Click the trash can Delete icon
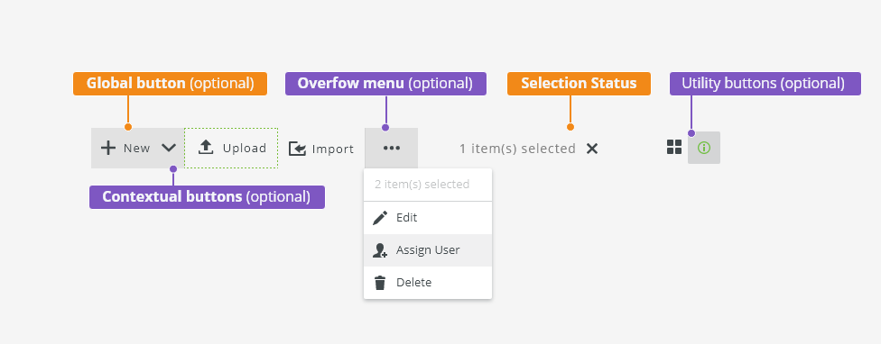This screenshot has height=344, width=881. coord(380,283)
